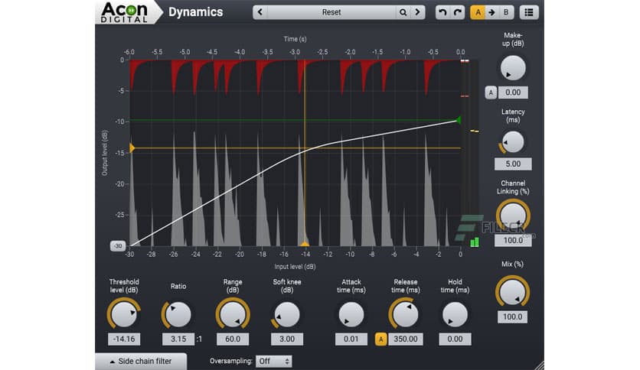Click the Threshold value field -14.16
This screenshot has height=370, width=640.
[124, 339]
